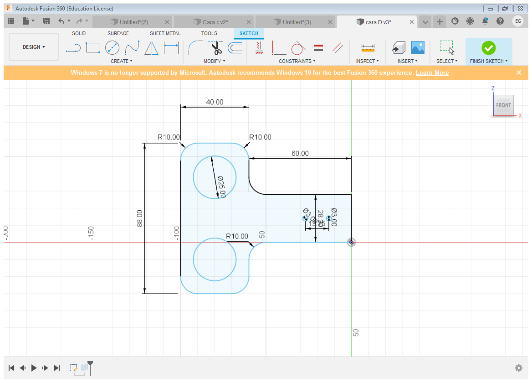Viewport: 532px width, 383px height.
Task: Click the Finish Sketch green checkmark
Action: click(x=488, y=47)
